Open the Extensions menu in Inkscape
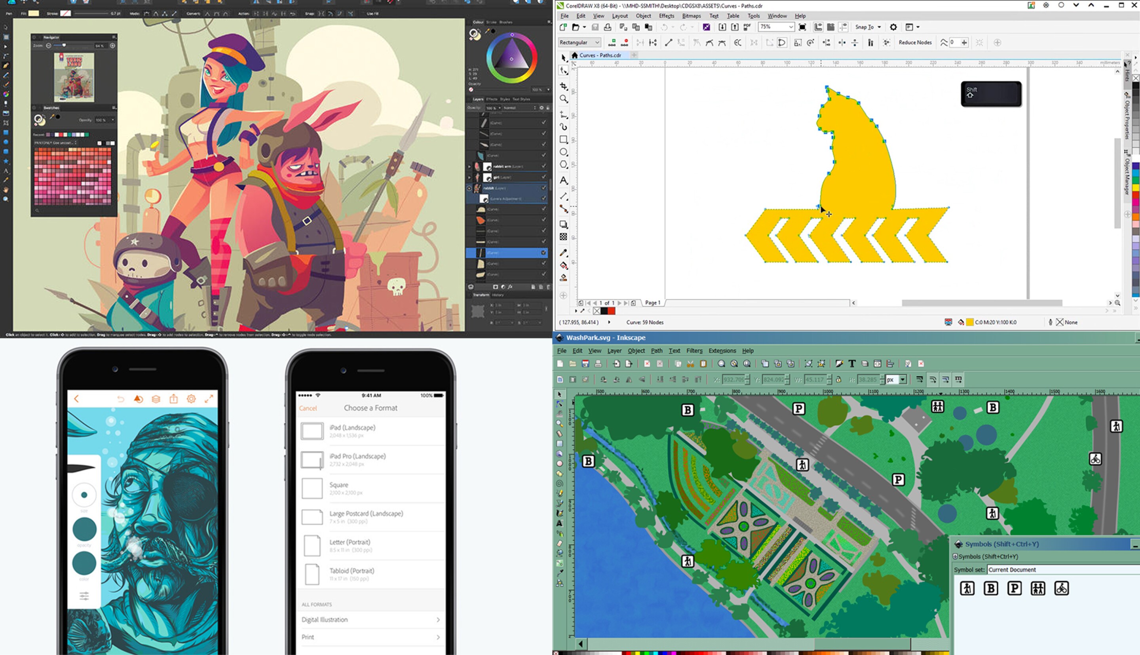The width and height of the screenshot is (1140, 655). tap(722, 351)
